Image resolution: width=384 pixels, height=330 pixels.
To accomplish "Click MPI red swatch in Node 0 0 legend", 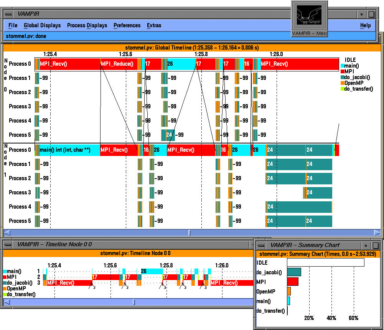I will [x=5, y=277].
